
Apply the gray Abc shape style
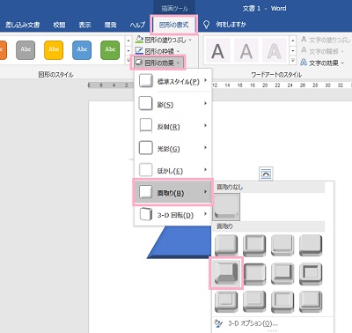coord(26,50)
